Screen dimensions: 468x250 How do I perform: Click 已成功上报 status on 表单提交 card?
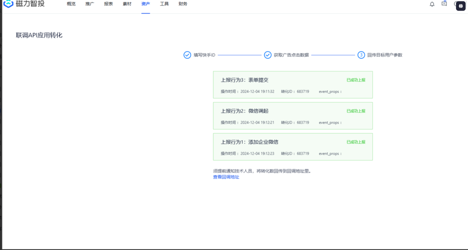coord(356,80)
